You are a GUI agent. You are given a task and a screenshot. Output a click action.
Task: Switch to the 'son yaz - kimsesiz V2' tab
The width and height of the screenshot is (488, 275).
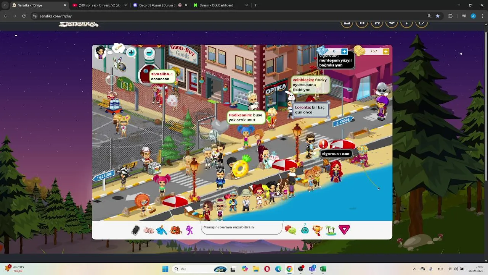(100, 5)
